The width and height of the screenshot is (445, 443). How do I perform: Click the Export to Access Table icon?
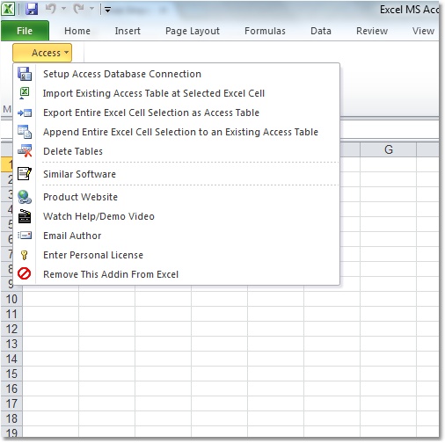click(x=25, y=113)
